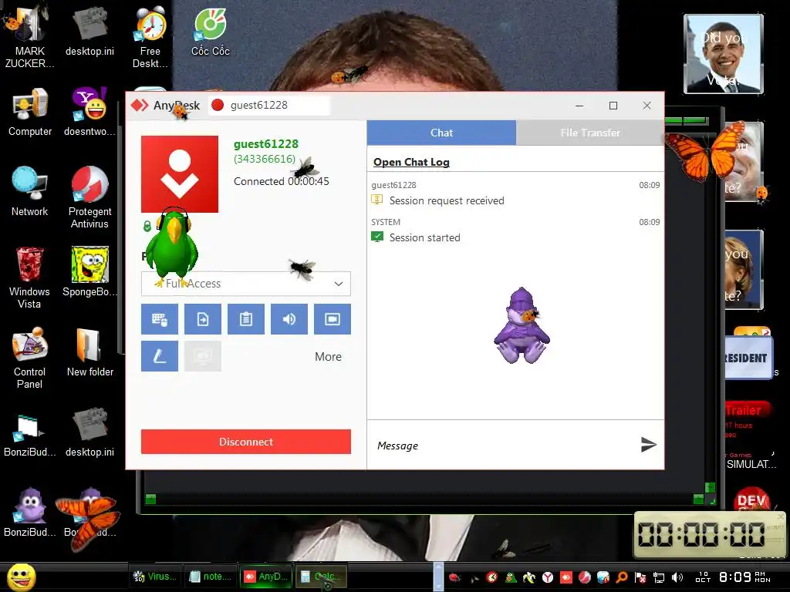Click the Session started system message

point(425,237)
